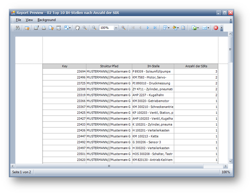Click the red Close Preview button
This screenshot has width=252, height=195.
coord(216,28)
